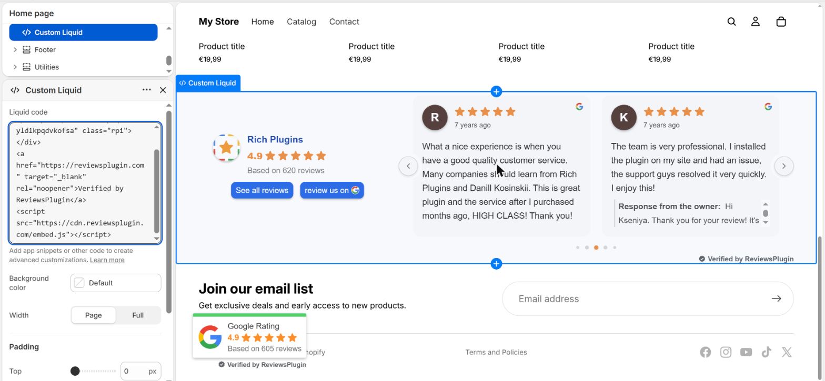825x381 pixels.
Task: Click Verified by ReviewsPlugin under rating badge
Action: (263, 364)
